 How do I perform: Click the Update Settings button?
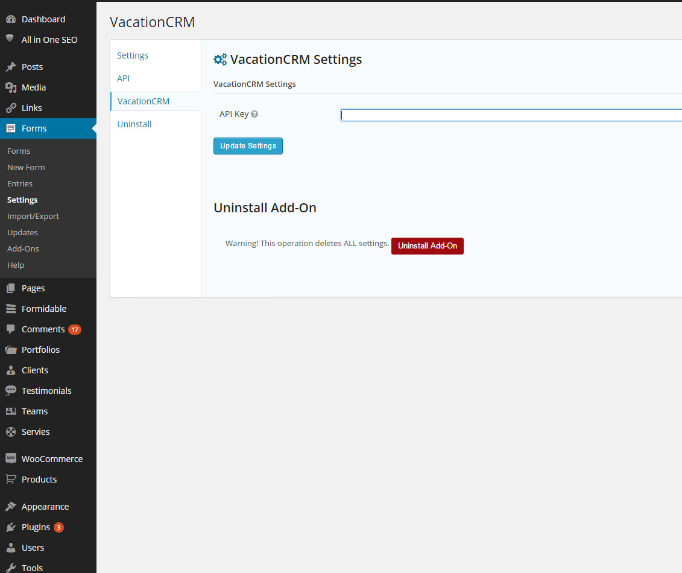point(248,146)
